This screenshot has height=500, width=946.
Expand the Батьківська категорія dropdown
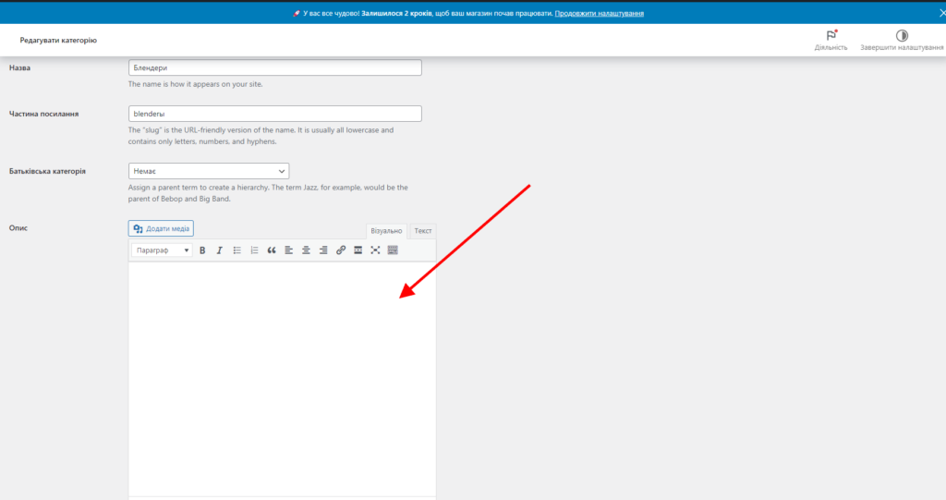click(209, 171)
